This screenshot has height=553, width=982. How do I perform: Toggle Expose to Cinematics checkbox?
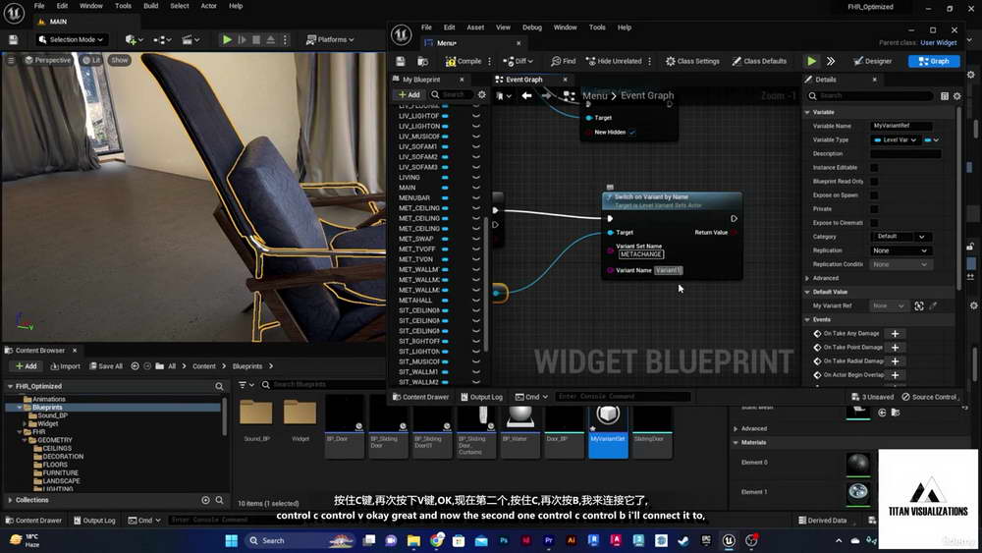point(874,222)
